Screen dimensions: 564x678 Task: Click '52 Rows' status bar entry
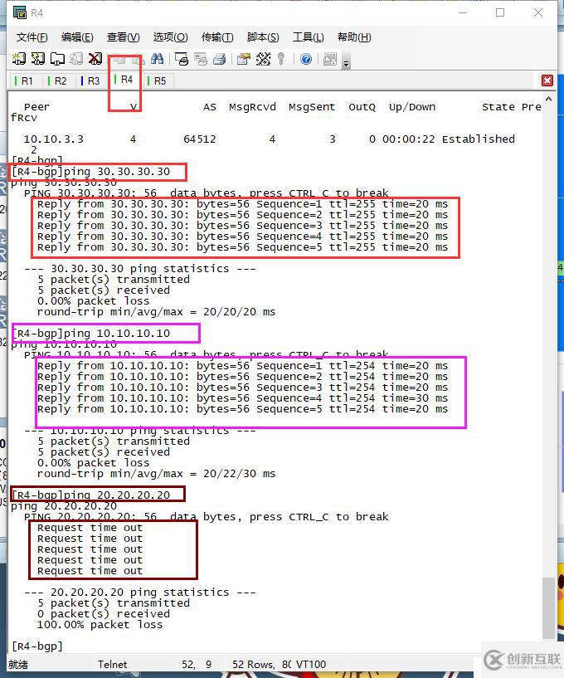pyautogui.click(x=254, y=664)
